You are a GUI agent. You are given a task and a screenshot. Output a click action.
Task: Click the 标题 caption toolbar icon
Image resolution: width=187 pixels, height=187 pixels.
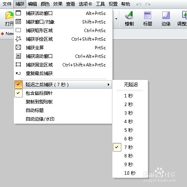tap(147, 15)
